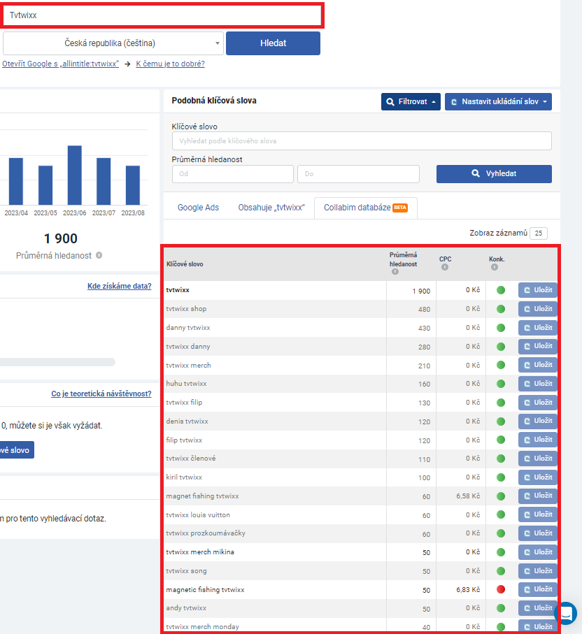
Task: Select the Collabim databáze BETA tab
Action: pyautogui.click(x=365, y=208)
